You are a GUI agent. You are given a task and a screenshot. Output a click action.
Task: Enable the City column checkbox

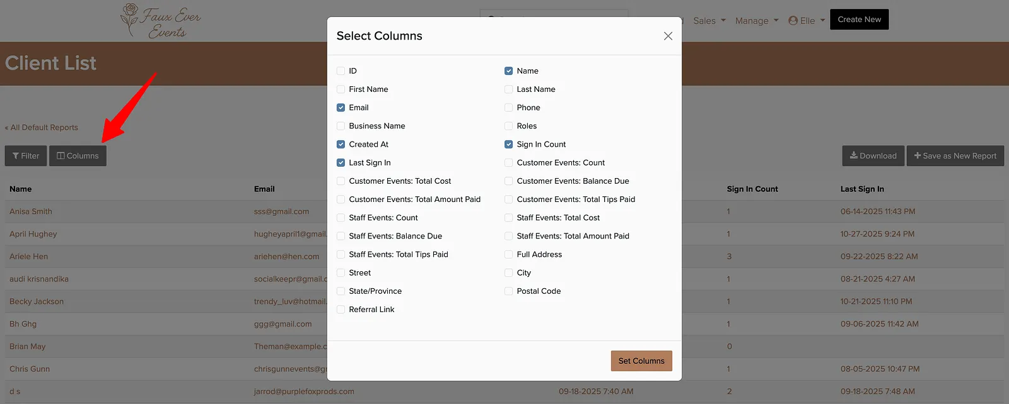pos(508,272)
